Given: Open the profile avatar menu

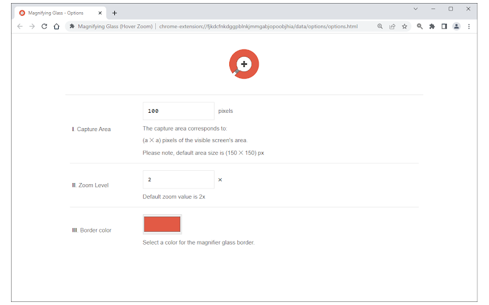Looking at the screenshot, I should click(456, 26).
